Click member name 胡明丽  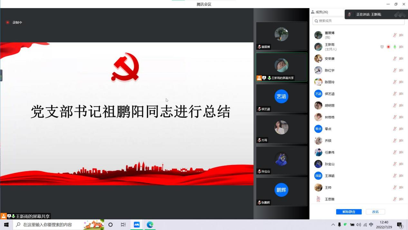[329, 105]
